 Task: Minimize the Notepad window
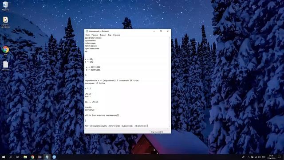click(x=154, y=31)
